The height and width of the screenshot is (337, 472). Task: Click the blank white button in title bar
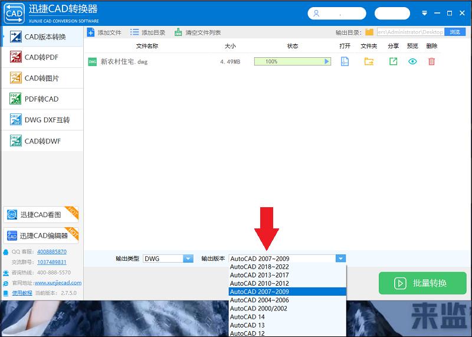pyautogui.click(x=392, y=14)
